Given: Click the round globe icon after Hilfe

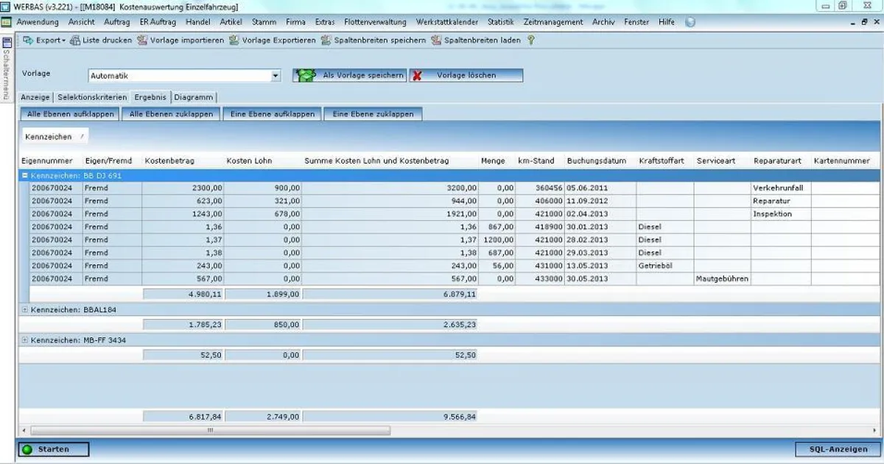Looking at the screenshot, I should (690, 22).
